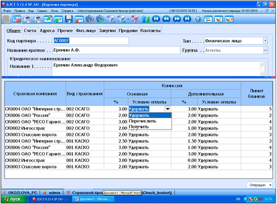
Task: Click the chart icon without exclamation mark
Action: point(219,19)
